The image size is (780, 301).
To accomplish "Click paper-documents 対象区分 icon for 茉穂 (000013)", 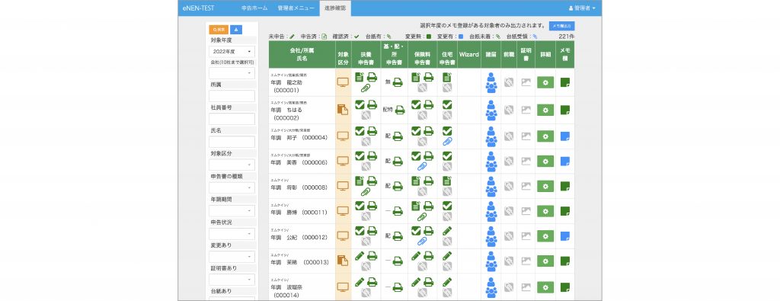I will (343, 261).
